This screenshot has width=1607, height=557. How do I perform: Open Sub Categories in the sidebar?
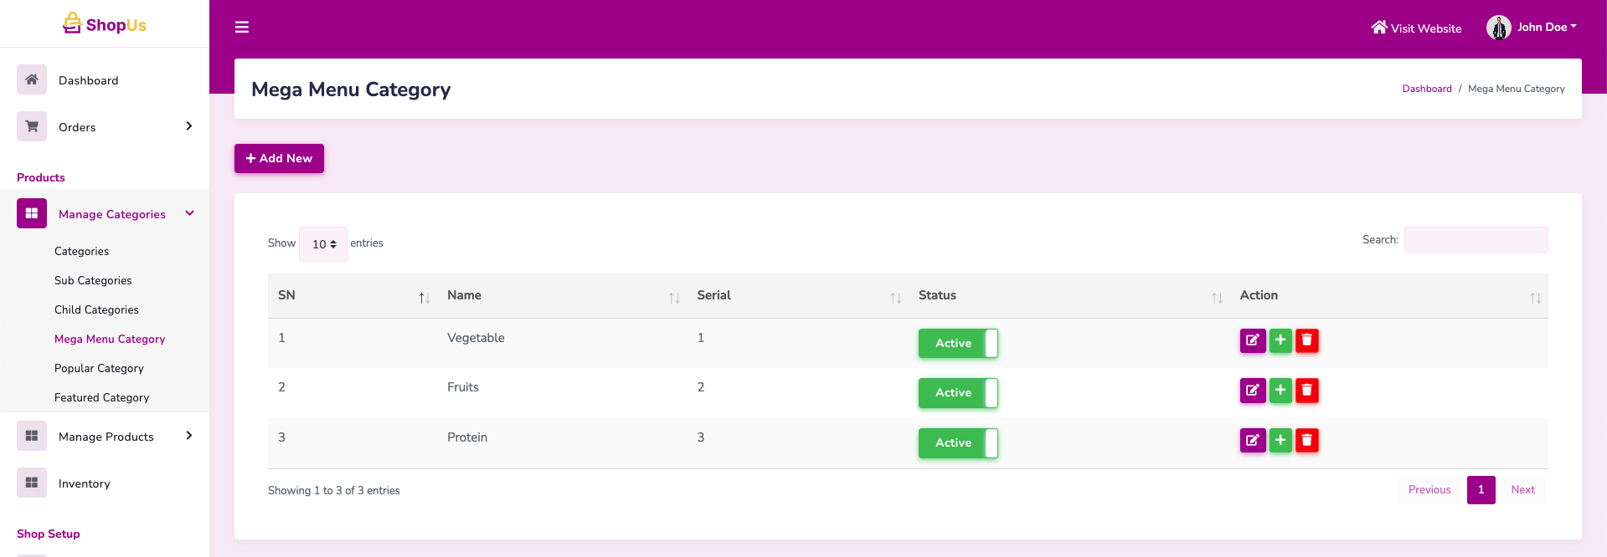(93, 281)
